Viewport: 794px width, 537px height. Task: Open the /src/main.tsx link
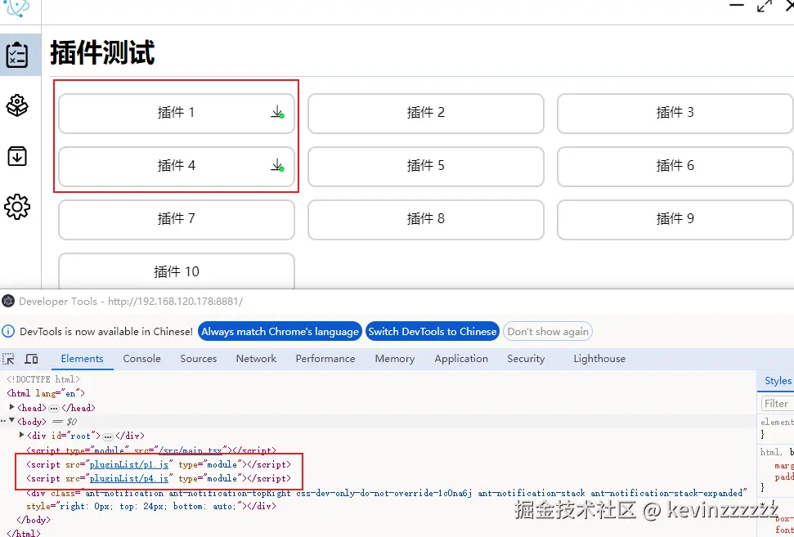pos(191,450)
